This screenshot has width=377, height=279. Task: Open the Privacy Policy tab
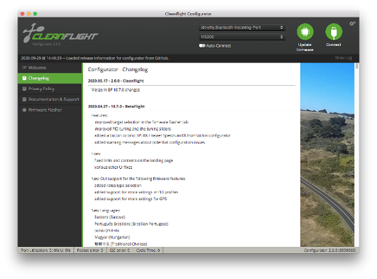coord(49,89)
